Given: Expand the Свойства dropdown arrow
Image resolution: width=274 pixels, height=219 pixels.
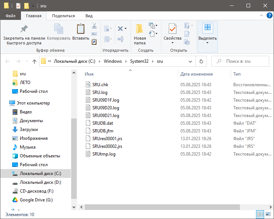Looking at the screenshot, I should tap(172, 43).
